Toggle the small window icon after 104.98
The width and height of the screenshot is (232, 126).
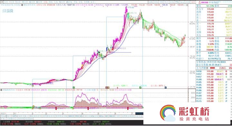point(187,5)
